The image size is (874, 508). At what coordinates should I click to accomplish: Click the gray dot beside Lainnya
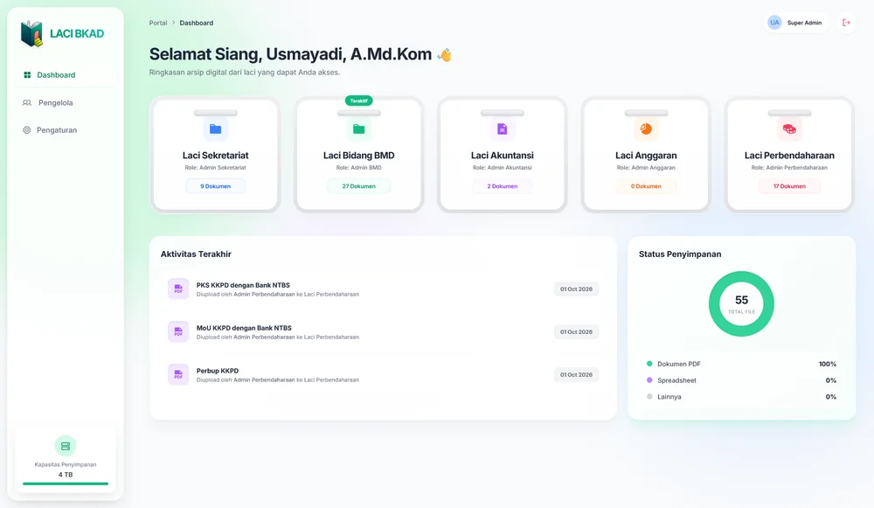pyautogui.click(x=649, y=396)
